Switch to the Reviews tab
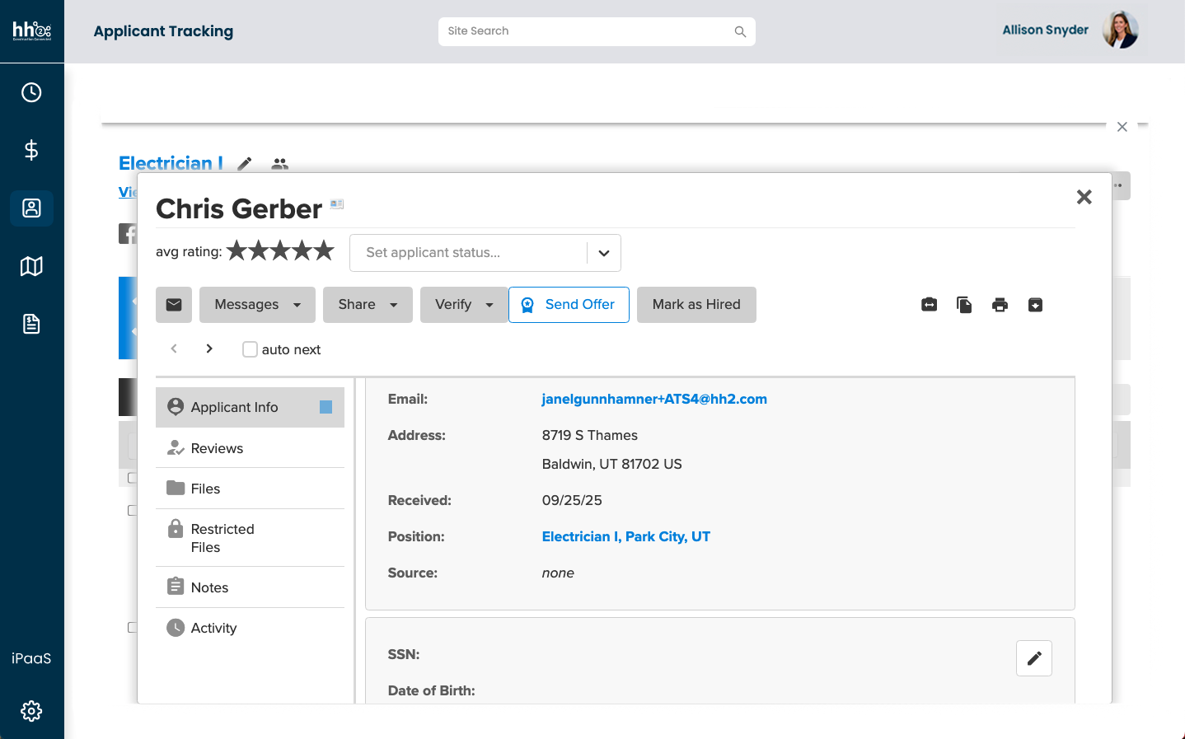Image resolution: width=1185 pixels, height=739 pixels. (217, 448)
